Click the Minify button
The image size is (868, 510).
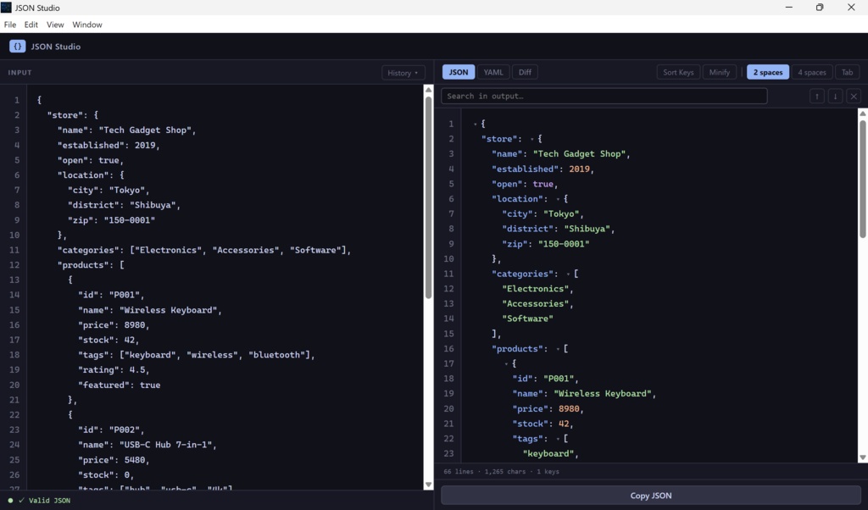(x=719, y=72)
